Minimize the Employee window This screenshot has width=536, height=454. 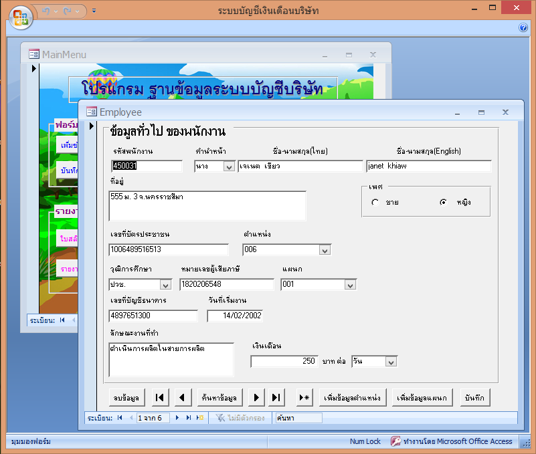[457, 112]
